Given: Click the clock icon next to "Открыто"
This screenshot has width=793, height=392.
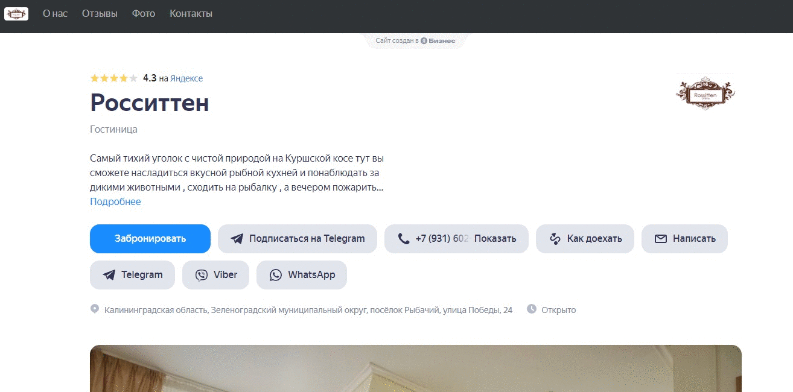Looking at the screenshot, I should (532, 309).
